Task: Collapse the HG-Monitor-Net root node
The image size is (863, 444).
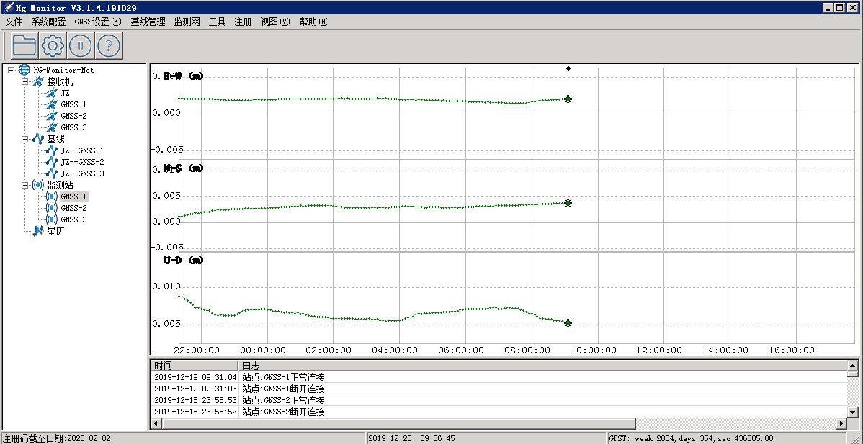Action: (11, 70)
